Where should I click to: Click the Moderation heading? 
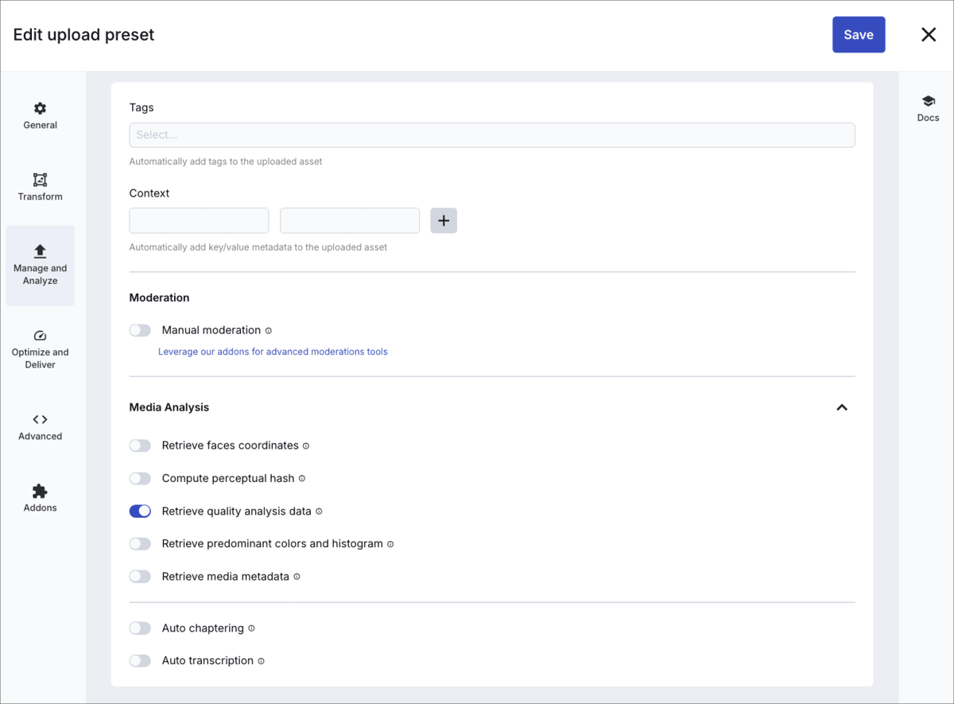coord(159,298)
